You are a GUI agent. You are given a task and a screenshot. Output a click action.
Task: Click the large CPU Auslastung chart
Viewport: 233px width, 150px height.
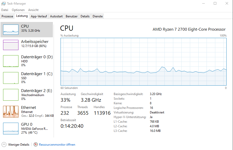(143, 62)
